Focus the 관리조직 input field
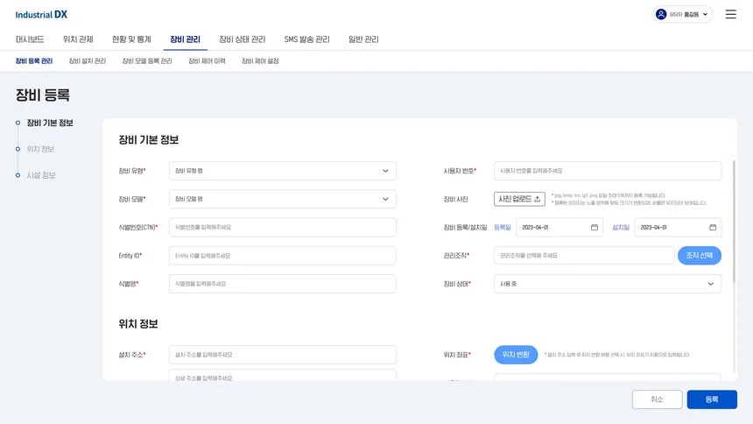 [584, 255]
